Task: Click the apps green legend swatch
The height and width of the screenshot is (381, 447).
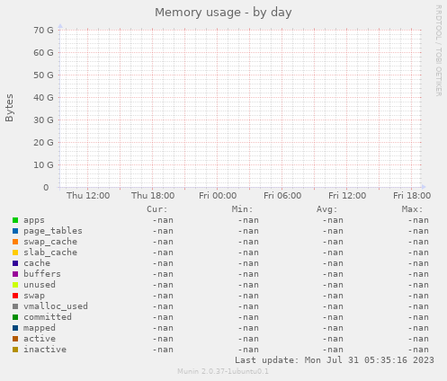Action: click(x=15, y=220)
